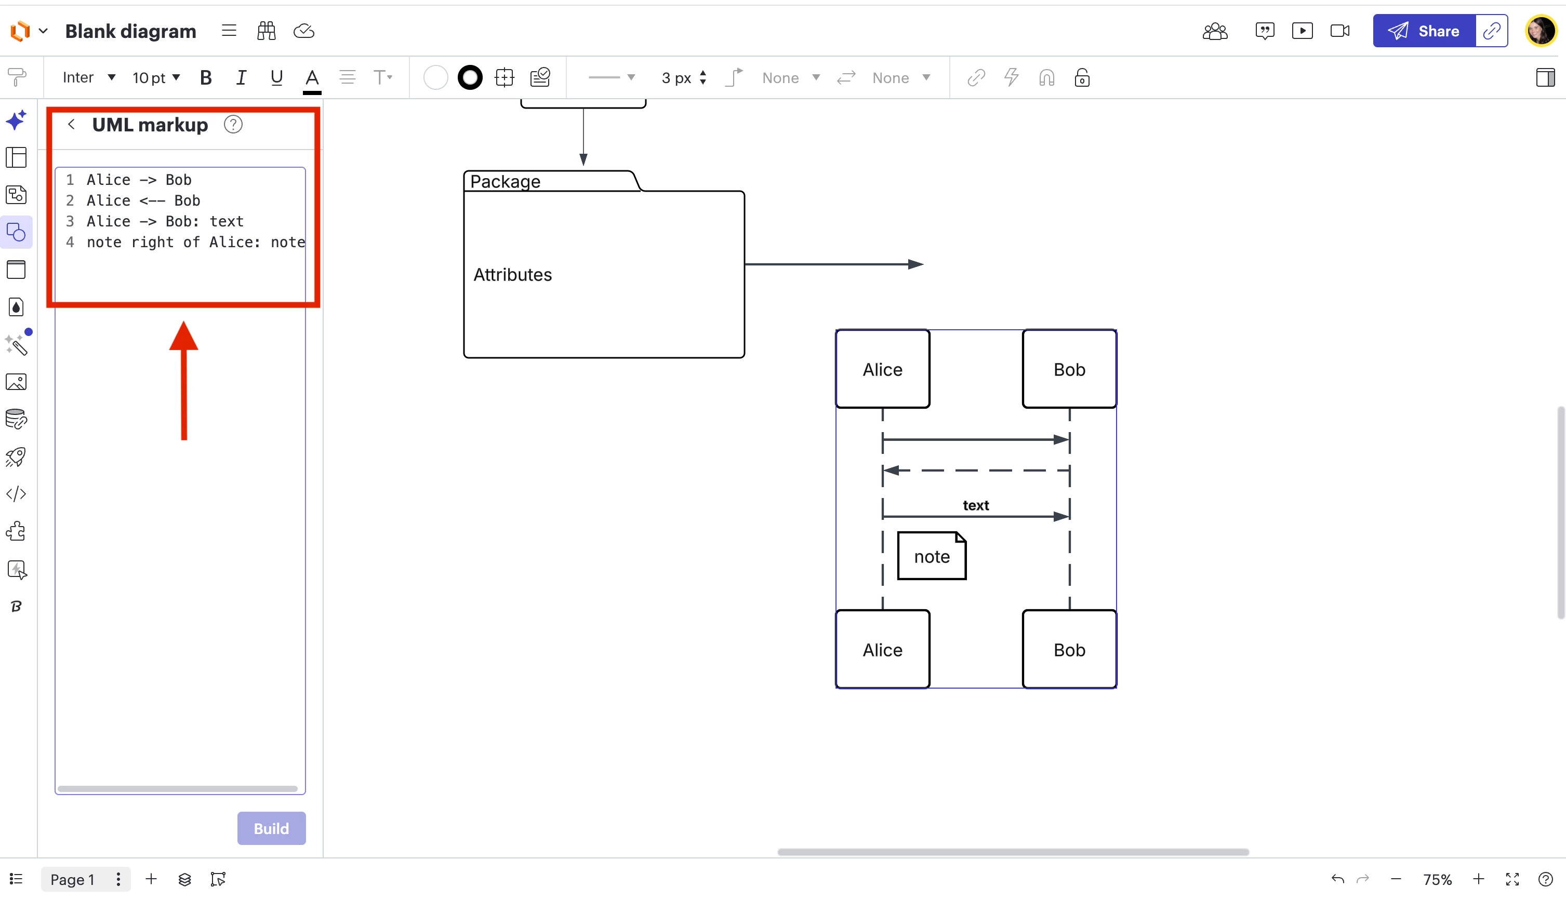The height and width of the screenshot is (900, 1566).
Task: Toggle Underline text formatting
Action: pyautogui.click(x=276, y=78)
